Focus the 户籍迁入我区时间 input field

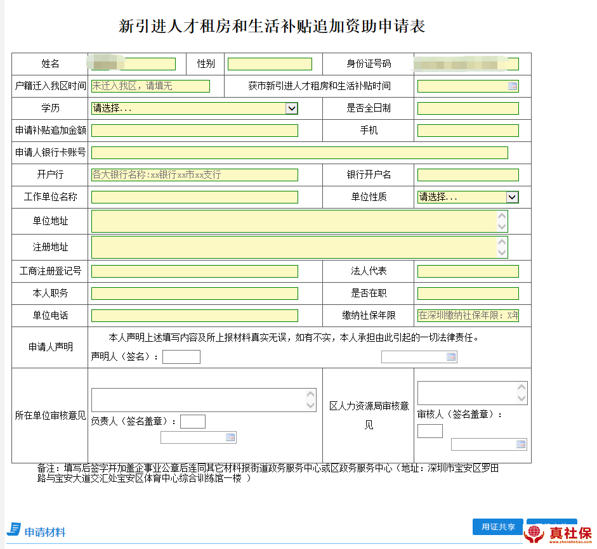[150, 86]
